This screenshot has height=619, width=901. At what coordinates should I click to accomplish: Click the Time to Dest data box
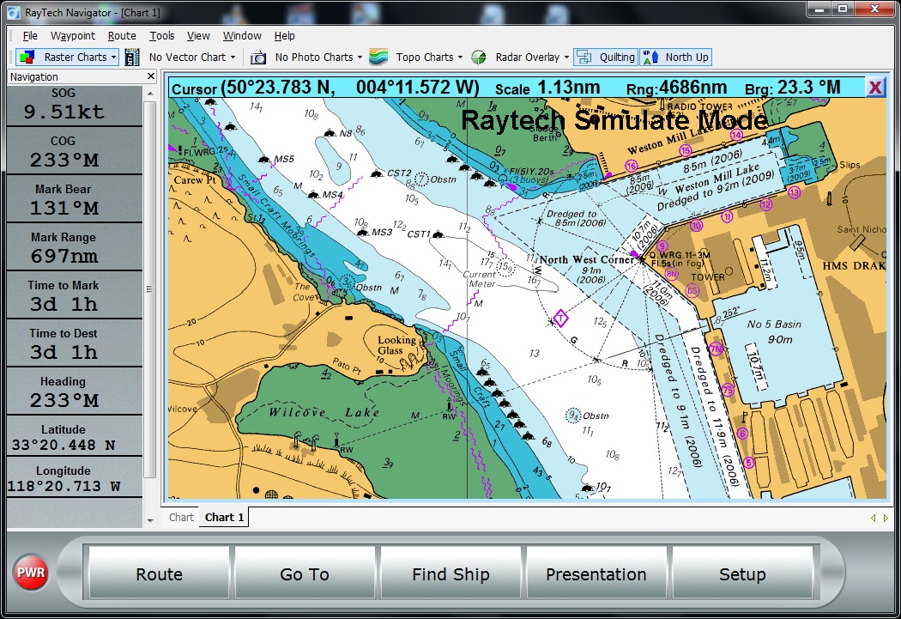point(74,343)
